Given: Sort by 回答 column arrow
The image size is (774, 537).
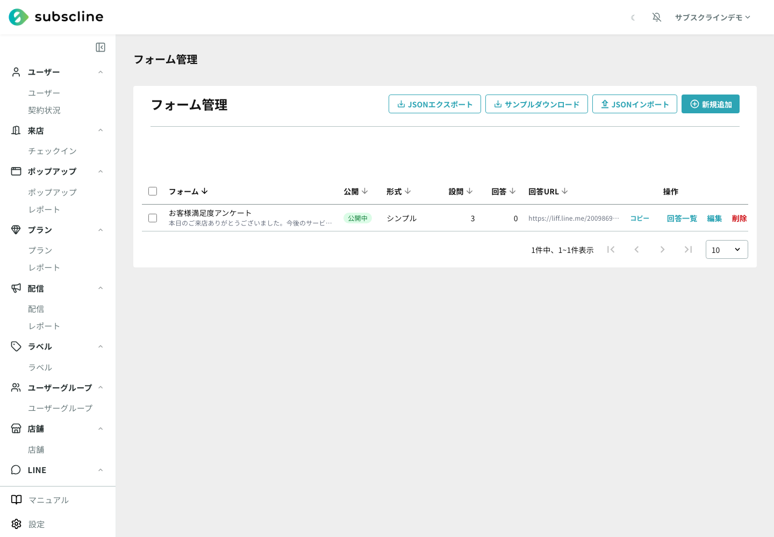Looking at the screenshot, I should tap(512, 191).
